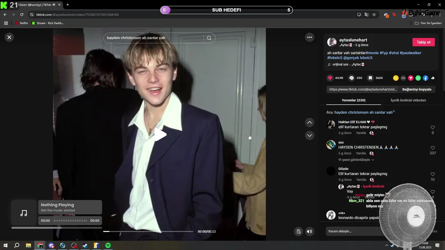Open more share options arrow
Image resolution: width=445 pixels, height=250 pixels.
[433, 78]
